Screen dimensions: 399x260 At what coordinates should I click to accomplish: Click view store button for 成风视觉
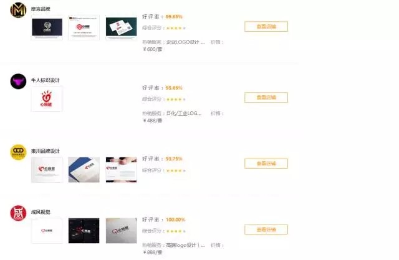tap(266, 230)
